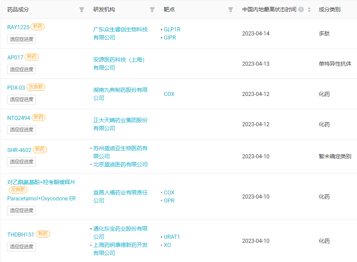This screenshot has width=357, height=262.
Task: Expand 适应症进度 for AP017
Action: tap(21, 69)
